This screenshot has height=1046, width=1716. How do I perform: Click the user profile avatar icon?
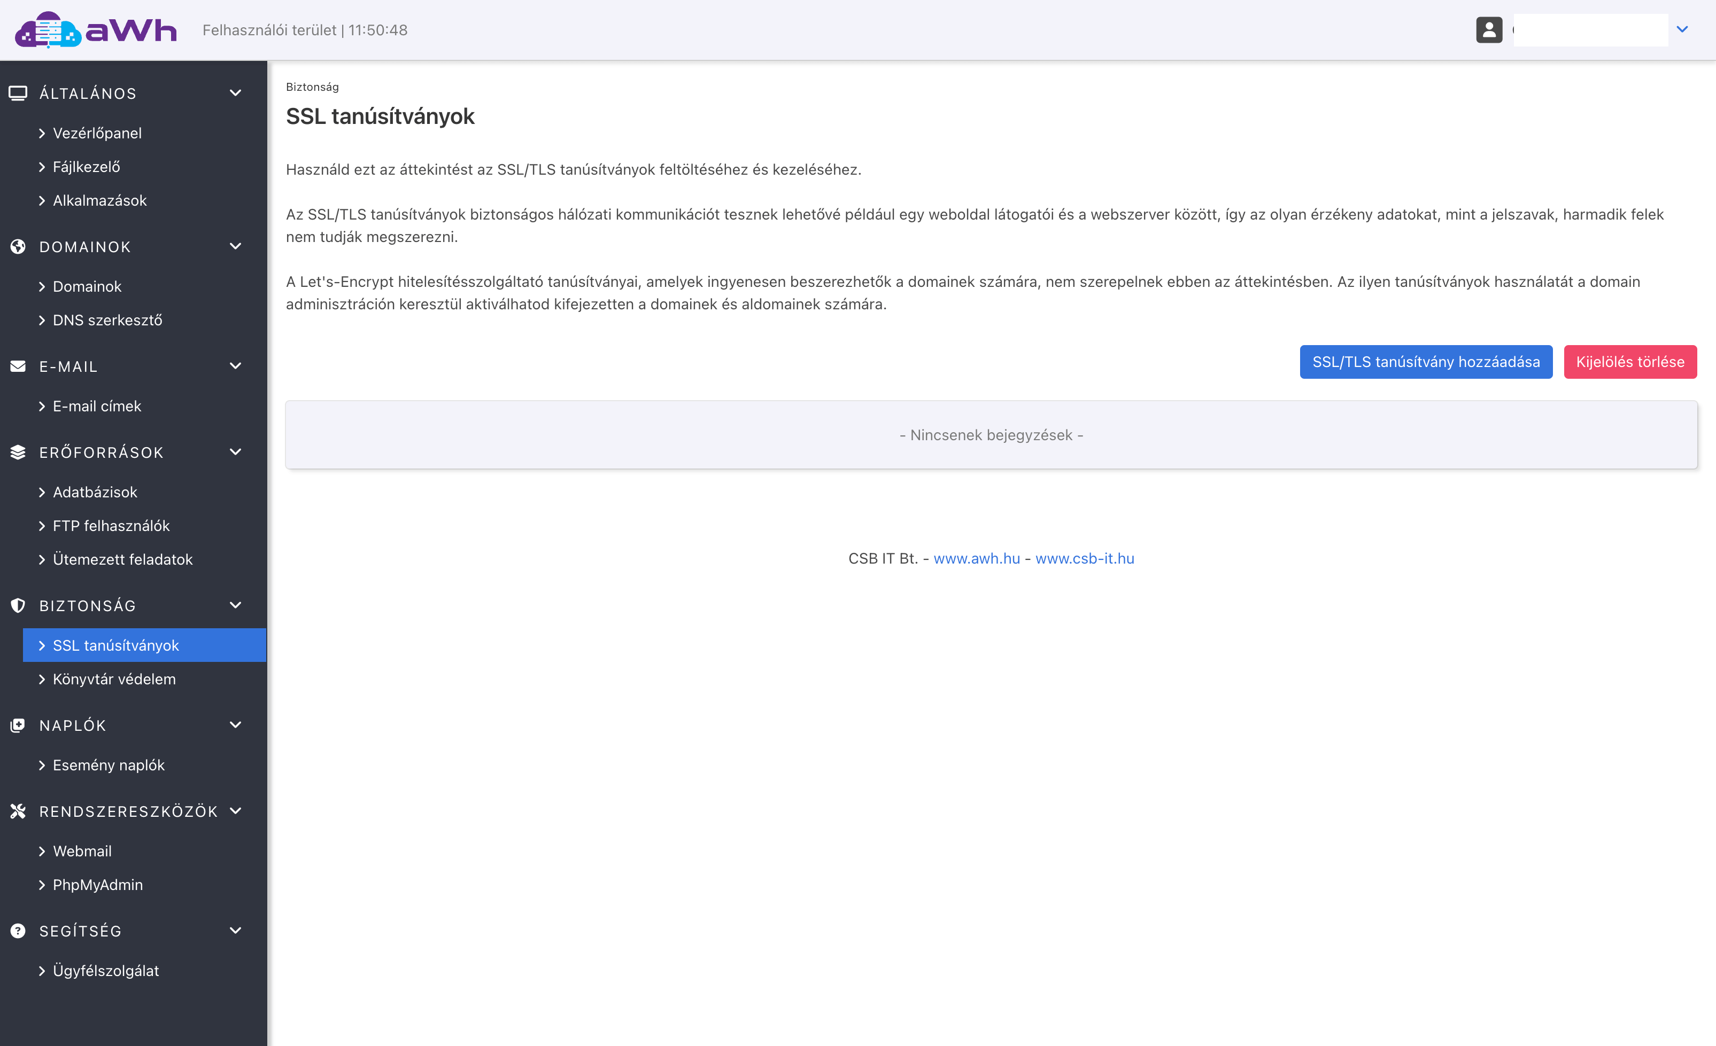click(x=1489, y=30)
